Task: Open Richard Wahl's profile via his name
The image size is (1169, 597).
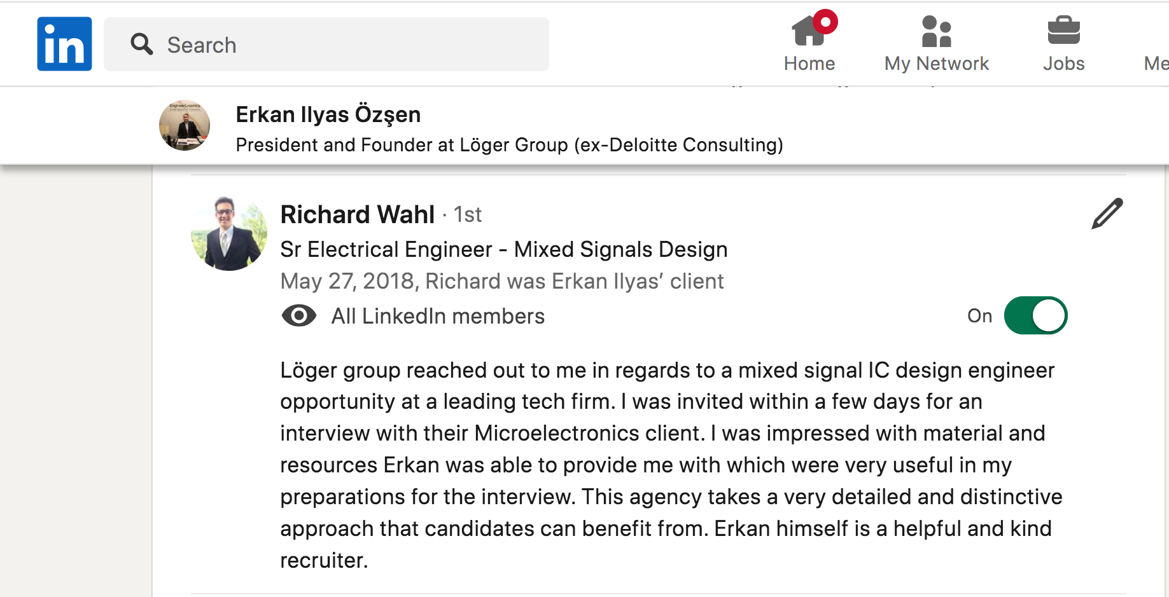Action: click(x=358, y=214)
